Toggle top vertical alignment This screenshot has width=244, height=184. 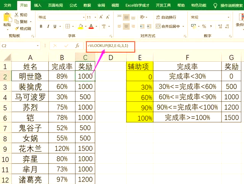119,16
